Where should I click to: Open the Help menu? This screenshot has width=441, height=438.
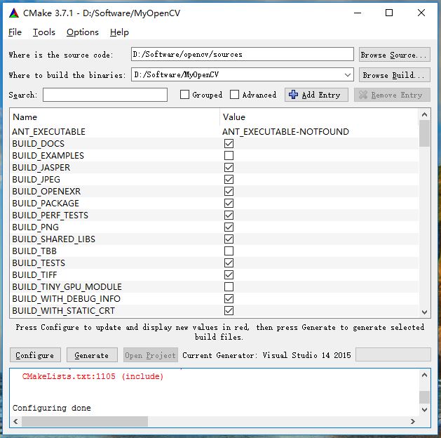point(119,32)
